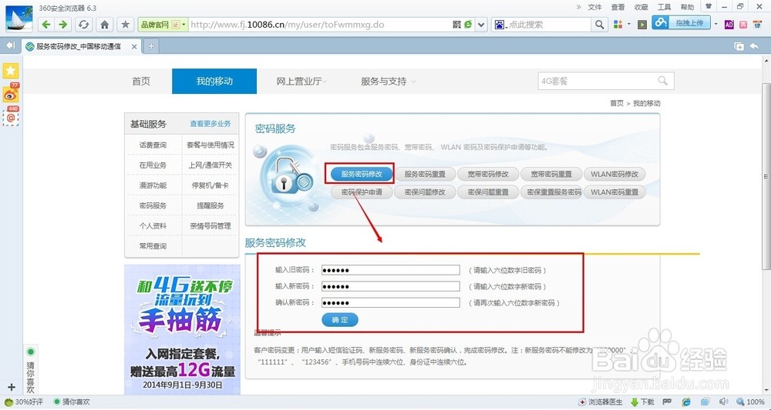771x410 pixels.
Task: Go back with the browser back arrow
Action: 46,24
